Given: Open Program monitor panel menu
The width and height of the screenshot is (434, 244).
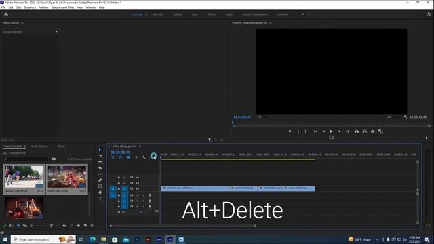Looking at the screenshot, I should (x=271, y=23).
